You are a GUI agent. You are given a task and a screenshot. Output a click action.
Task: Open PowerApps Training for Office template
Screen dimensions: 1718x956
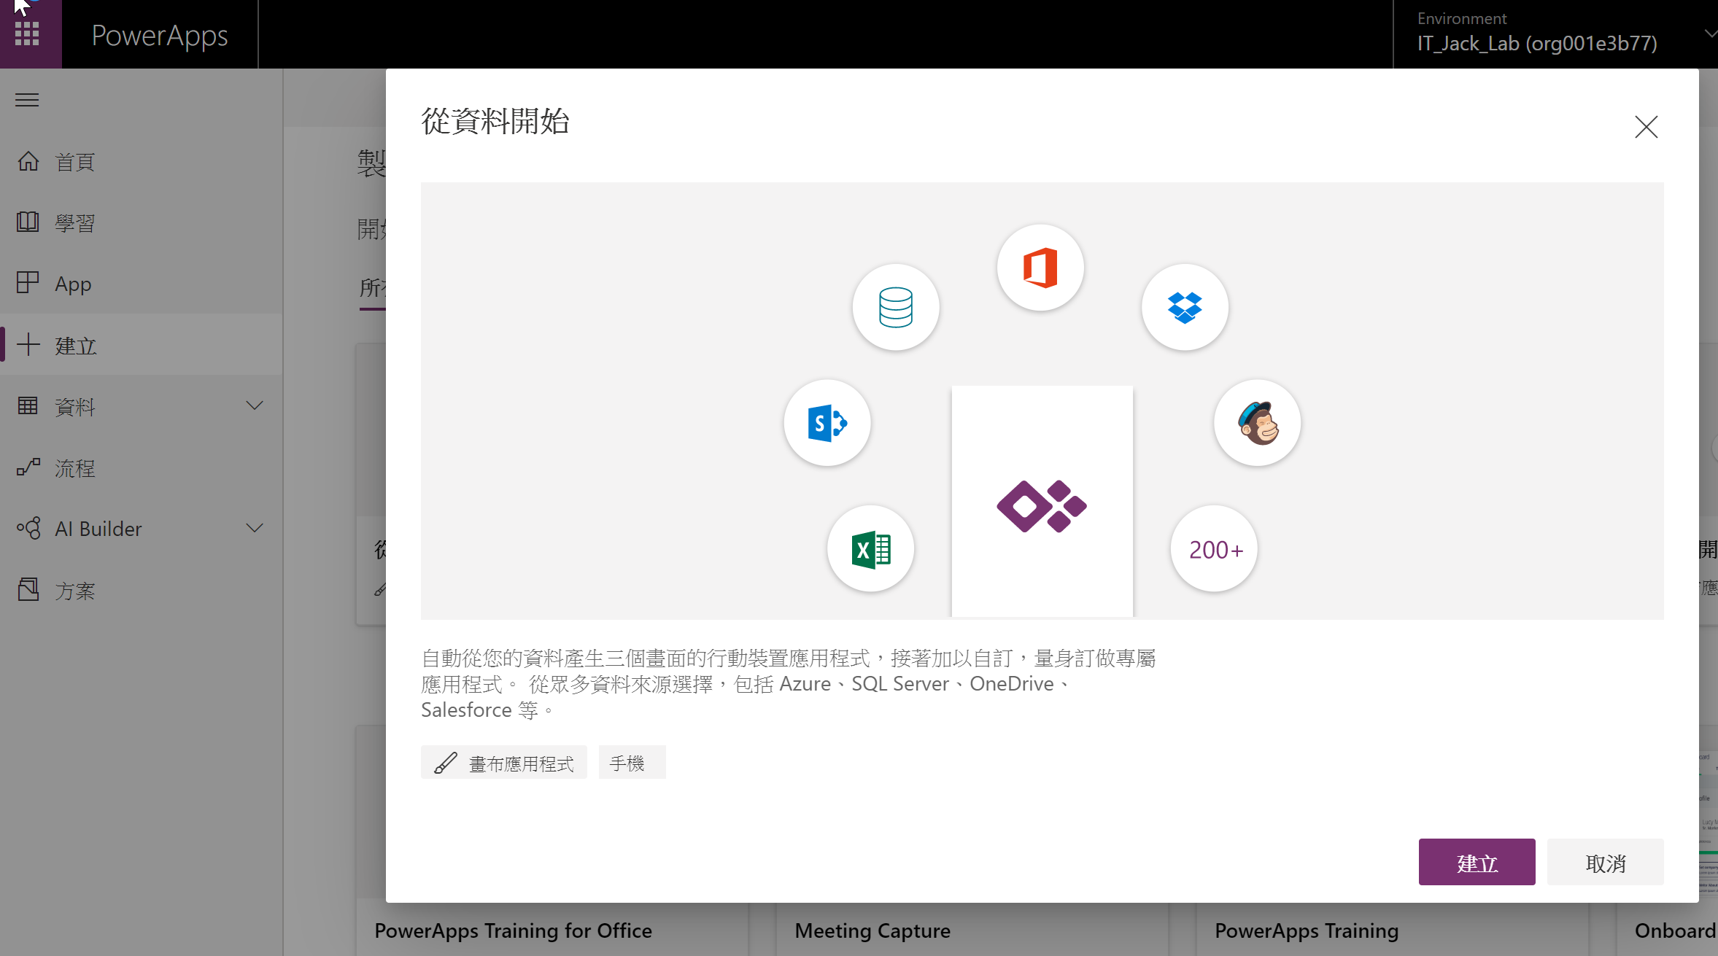click(513, 930)
